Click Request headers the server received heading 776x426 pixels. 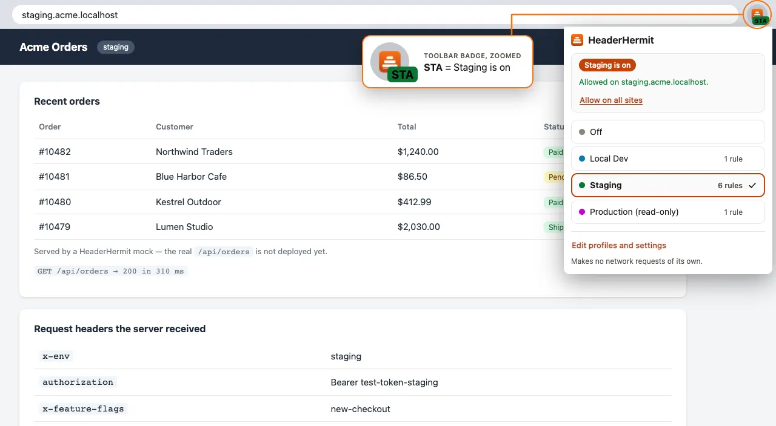point(120,329)
